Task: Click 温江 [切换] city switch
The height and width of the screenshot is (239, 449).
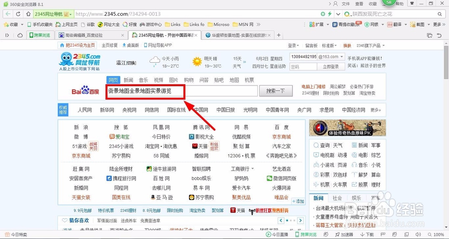Action: point(126,63)
